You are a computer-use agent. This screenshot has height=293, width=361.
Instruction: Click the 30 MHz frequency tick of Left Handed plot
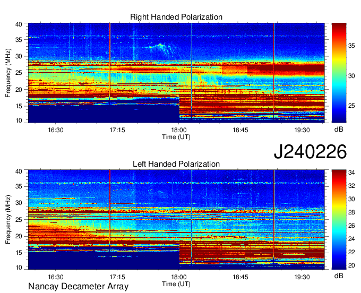(x=19, y=203)
